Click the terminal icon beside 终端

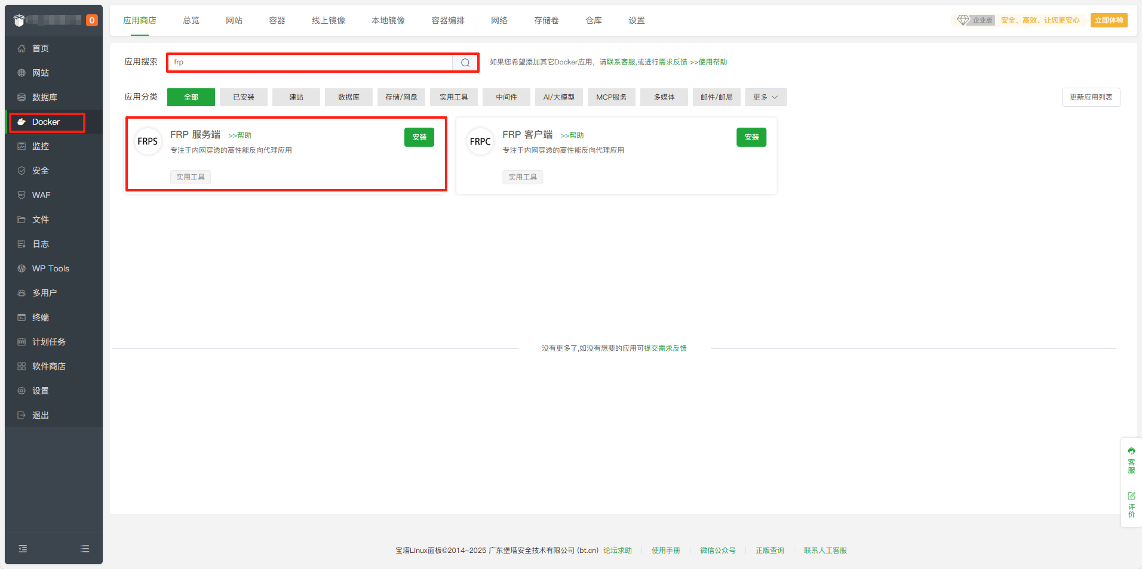tap(22, 317)
